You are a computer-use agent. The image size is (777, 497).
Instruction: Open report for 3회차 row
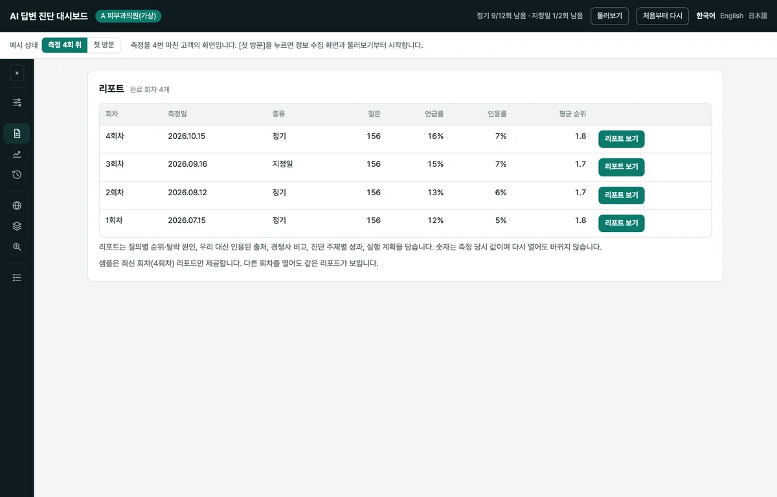(x=622, y=167)
